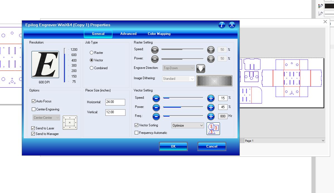Toggle the Send to Laser checkbox

[33, 128]
